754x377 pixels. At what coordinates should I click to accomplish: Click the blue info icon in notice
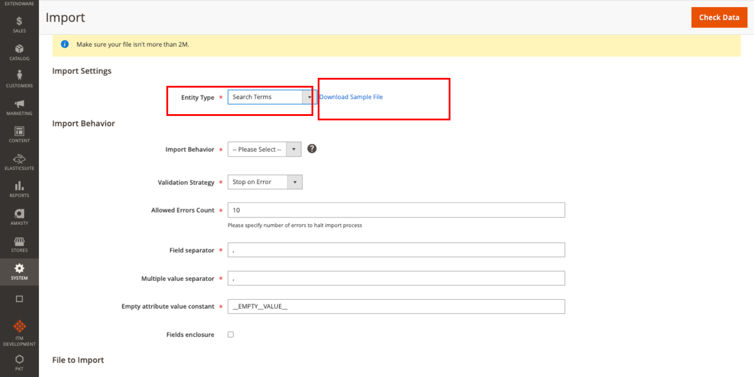(x=65, y=44)
